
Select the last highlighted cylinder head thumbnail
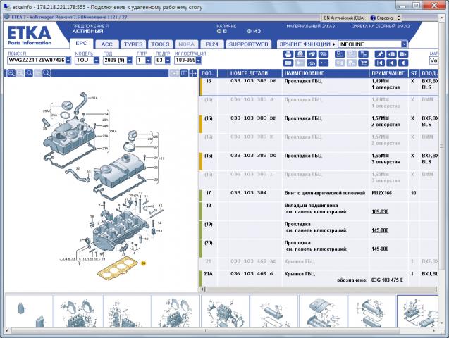point(417,311)
